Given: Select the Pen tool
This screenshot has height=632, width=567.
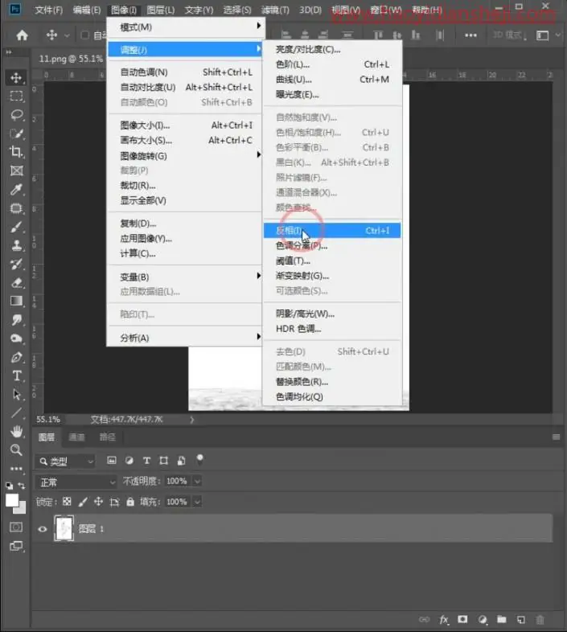Looking at the screenshot, I should (16, 357).
